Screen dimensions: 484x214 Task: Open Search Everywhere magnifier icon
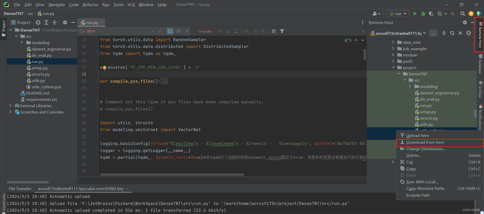(463, 14)
